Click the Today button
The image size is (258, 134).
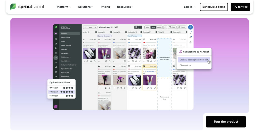(90, 27)
